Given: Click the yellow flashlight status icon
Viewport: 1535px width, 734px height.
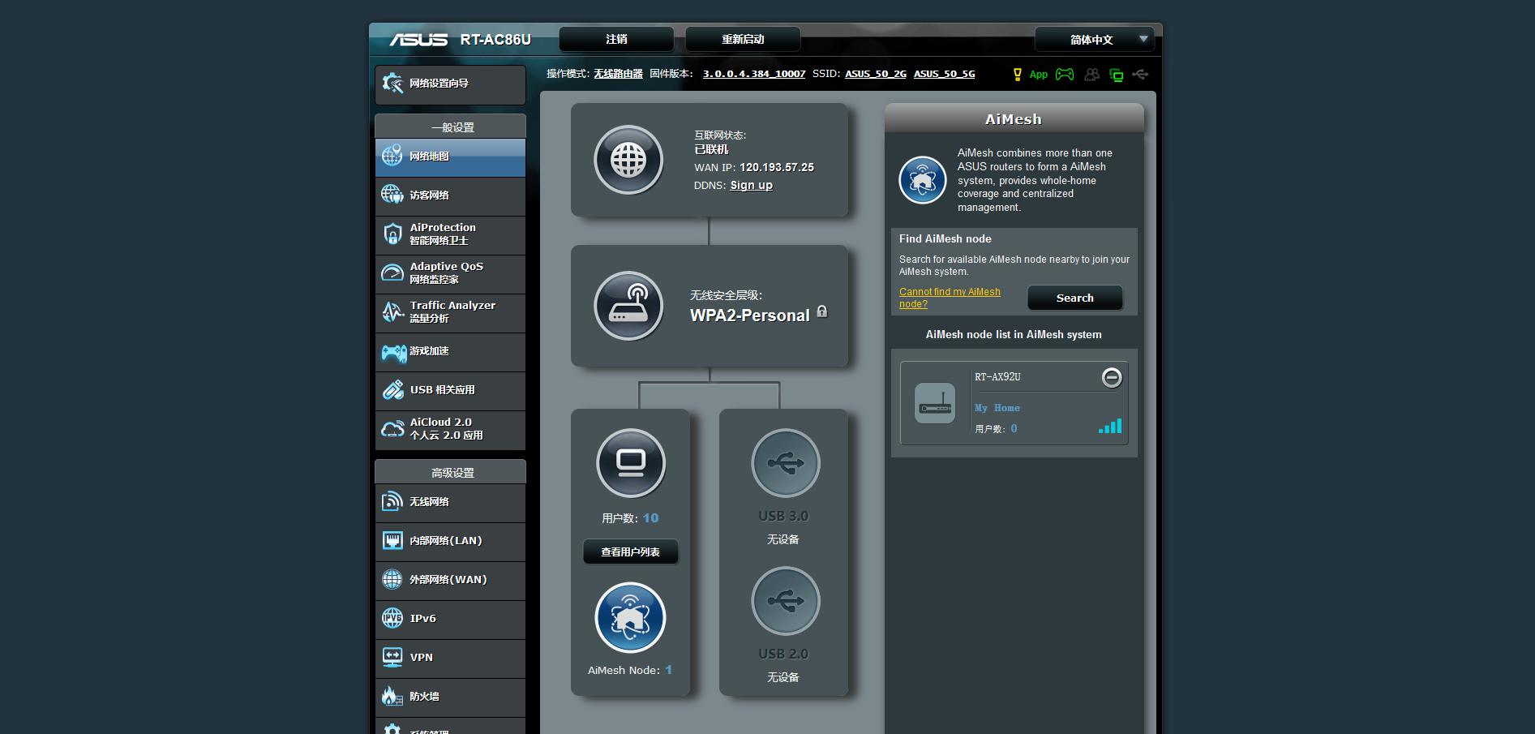Looking at the screenshot, I should 1017,75.
